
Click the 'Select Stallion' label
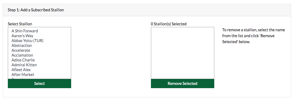(x=20, y=24)
